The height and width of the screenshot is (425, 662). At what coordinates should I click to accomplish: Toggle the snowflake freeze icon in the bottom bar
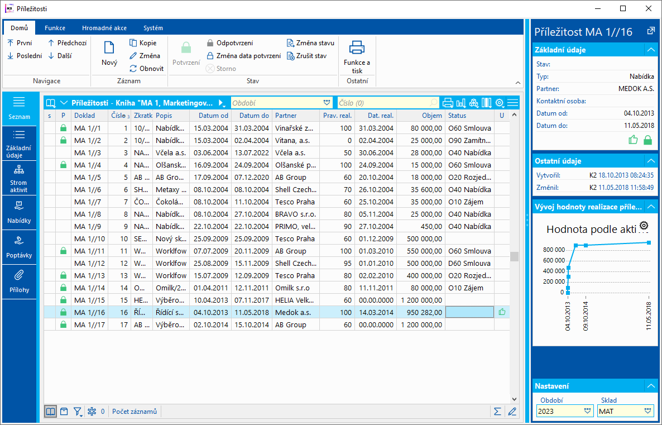click(x=93, y=412)
